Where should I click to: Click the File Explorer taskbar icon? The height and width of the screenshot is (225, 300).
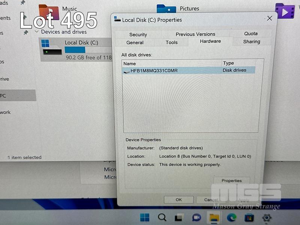214,217
